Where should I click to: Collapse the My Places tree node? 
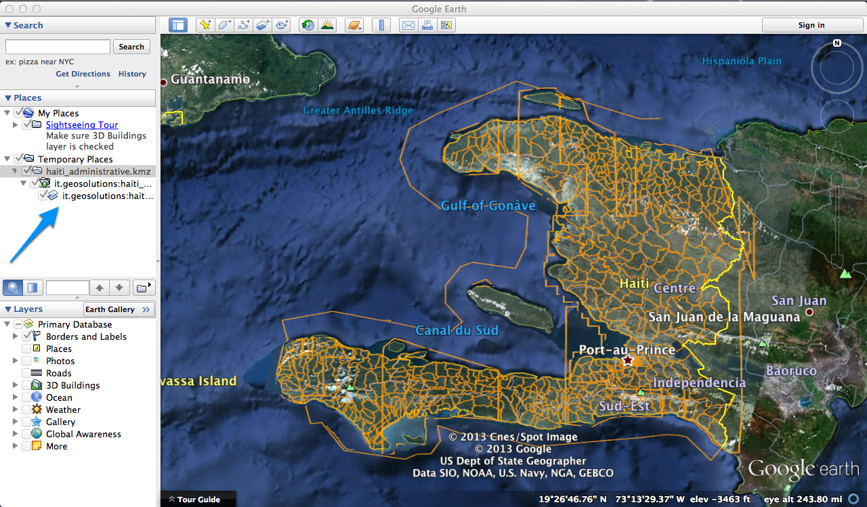pos(7,113)
